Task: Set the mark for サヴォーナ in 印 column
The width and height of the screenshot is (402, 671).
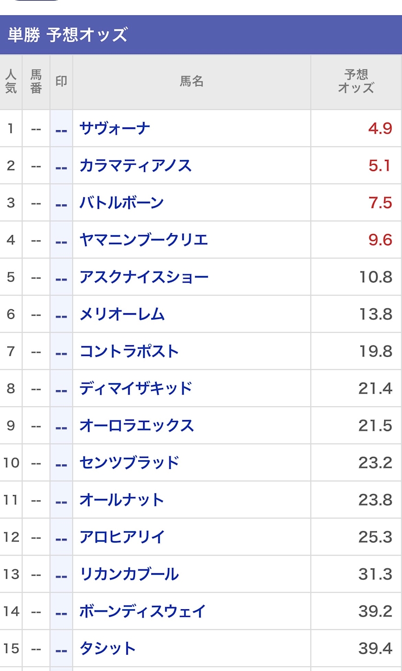Action: tap(61, 129)
